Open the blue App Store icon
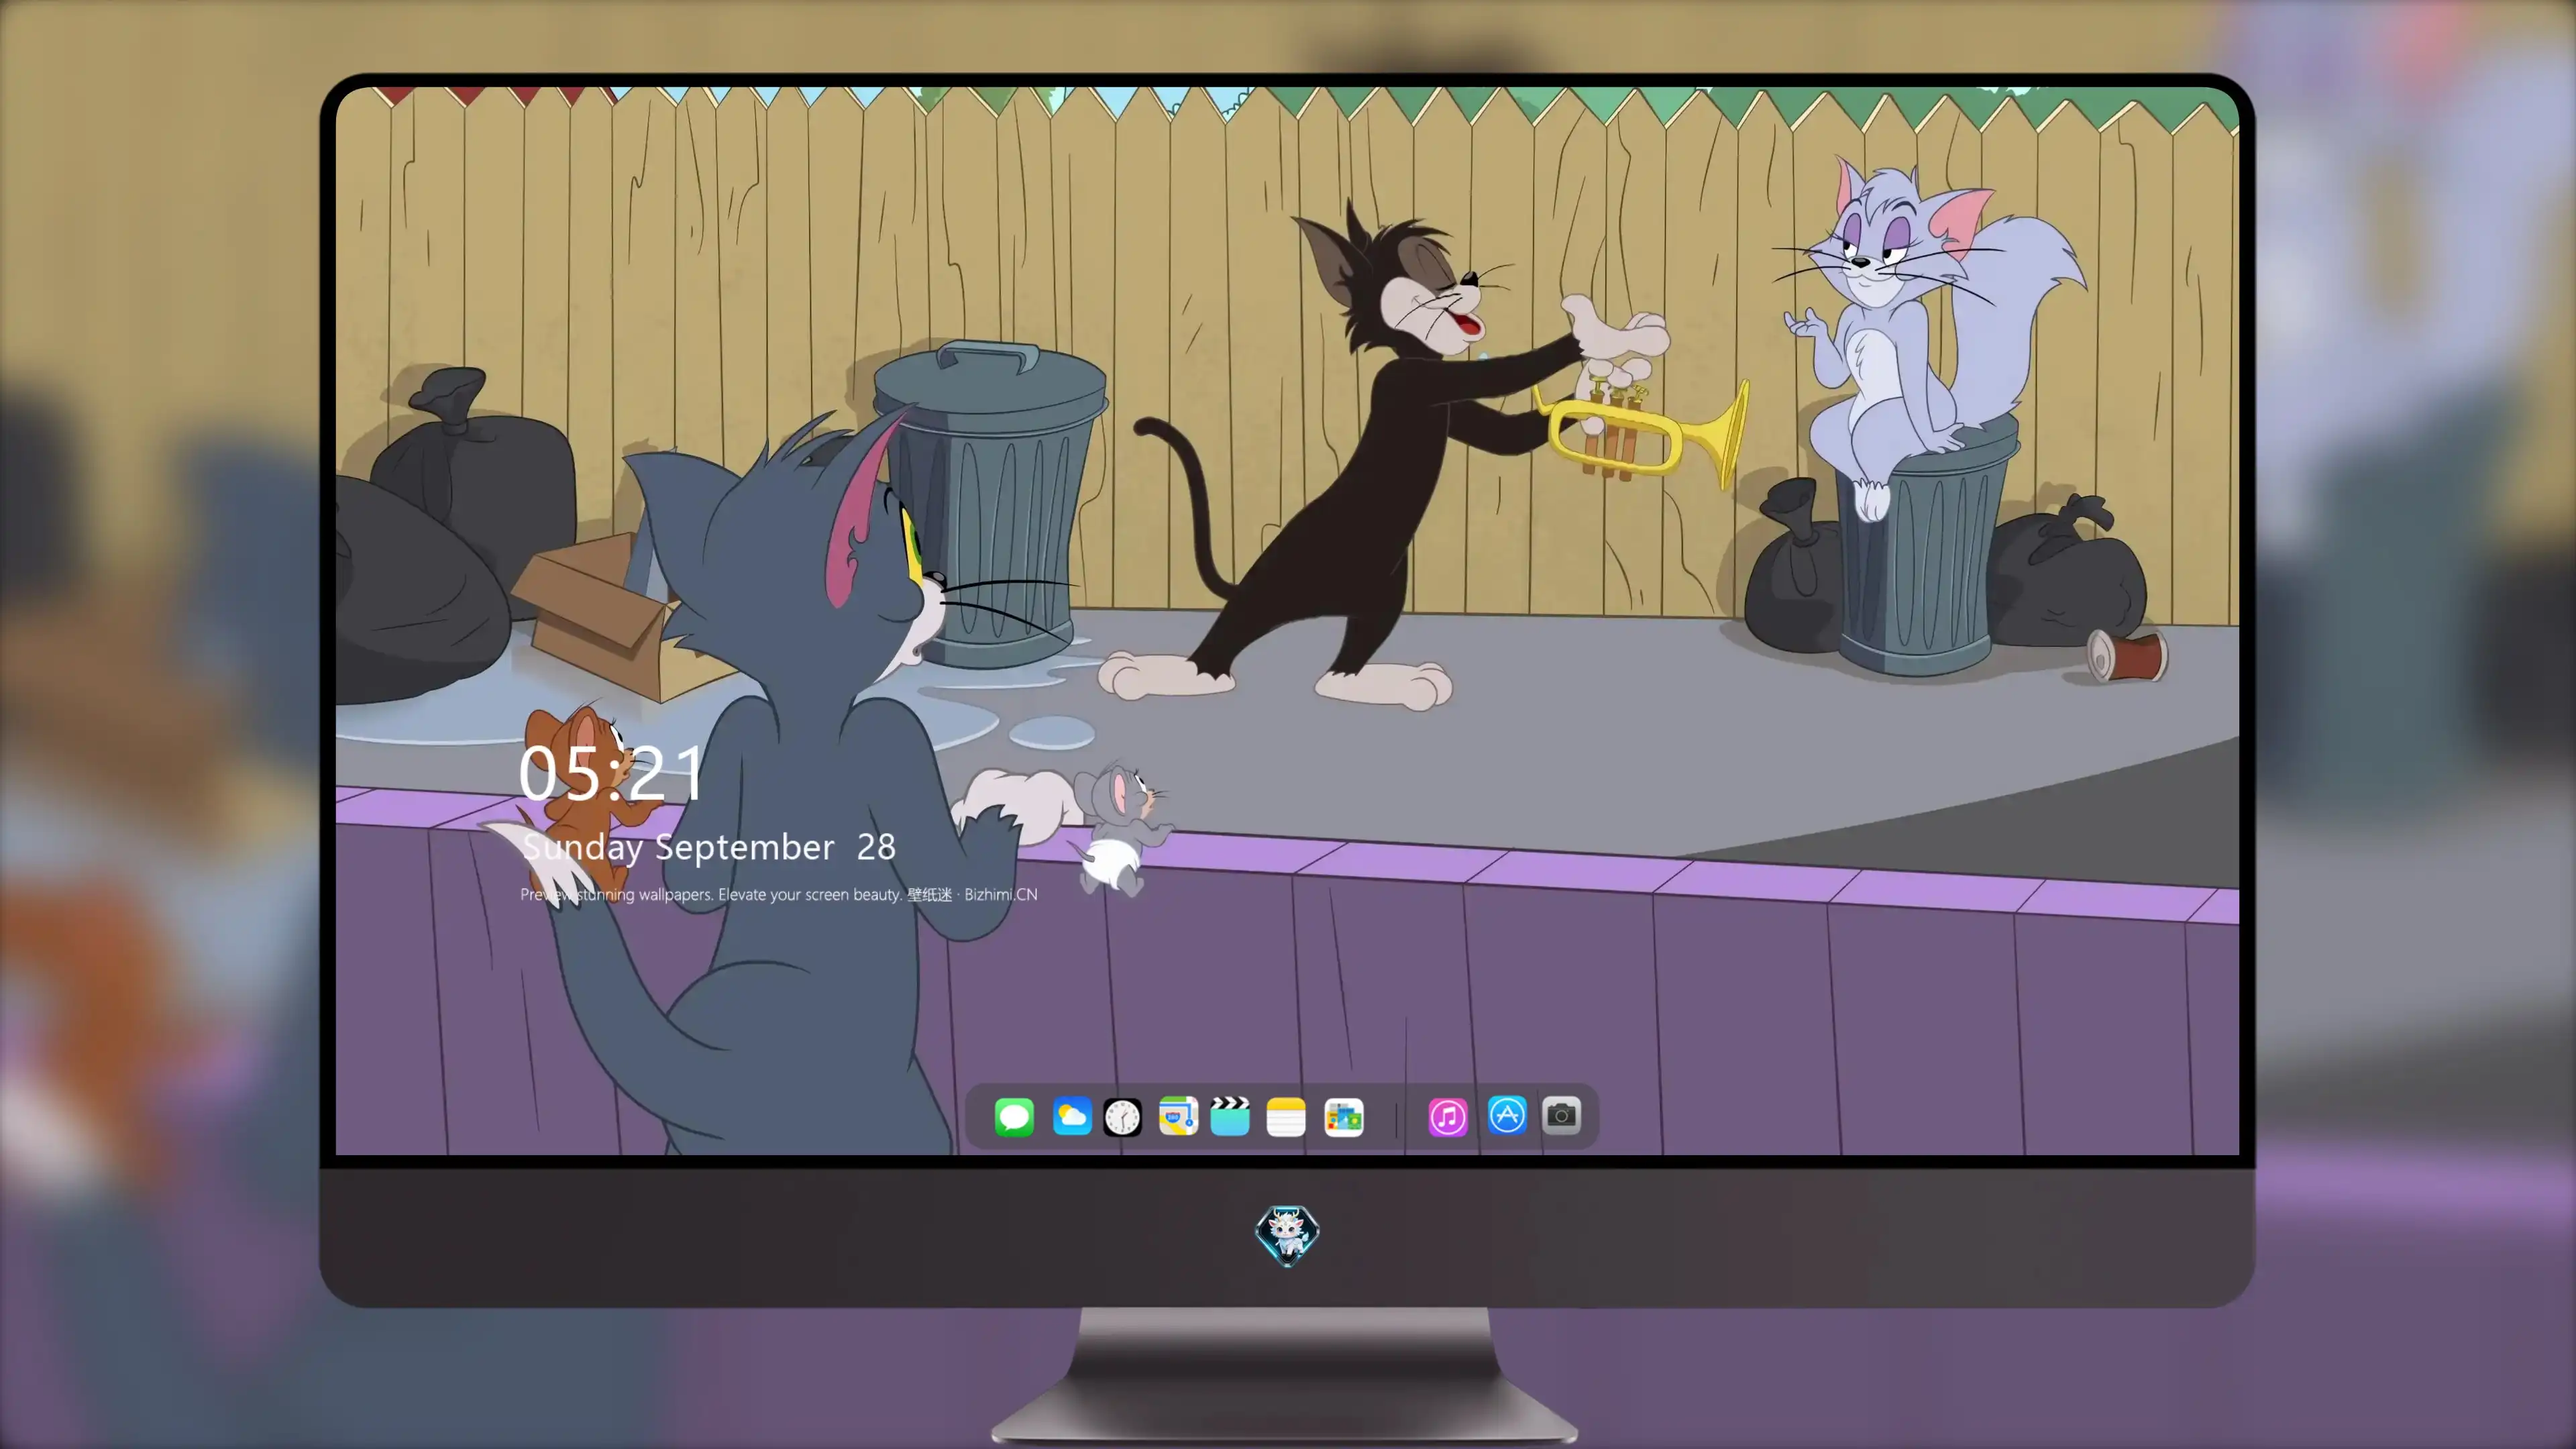Screen dimensions: 2576x1449 pos(1507,1115)
